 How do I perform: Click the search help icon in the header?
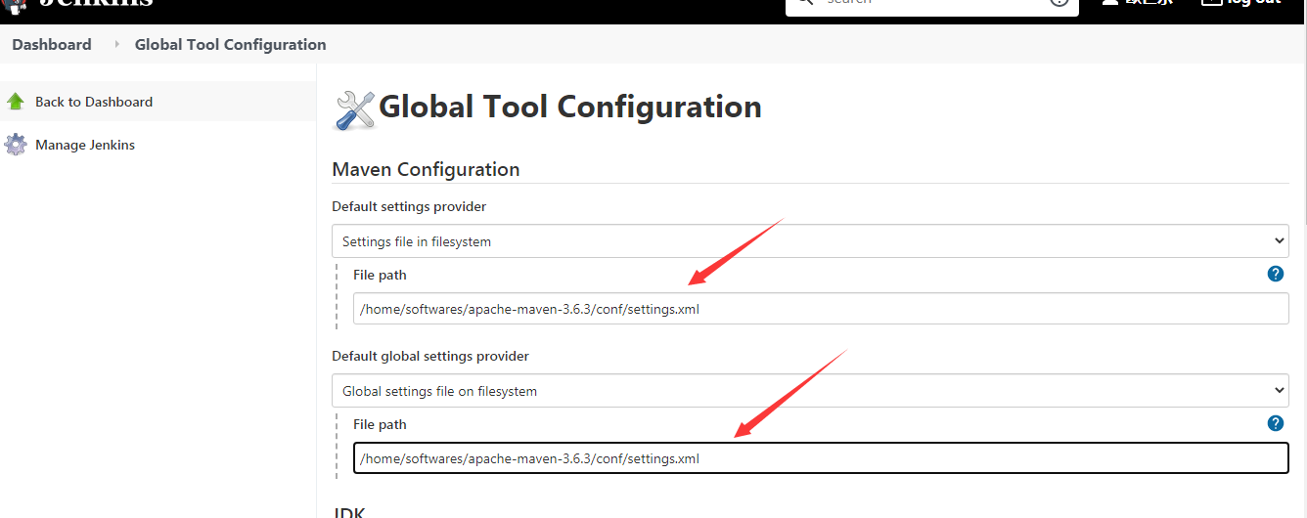[x=1059, y=3]
